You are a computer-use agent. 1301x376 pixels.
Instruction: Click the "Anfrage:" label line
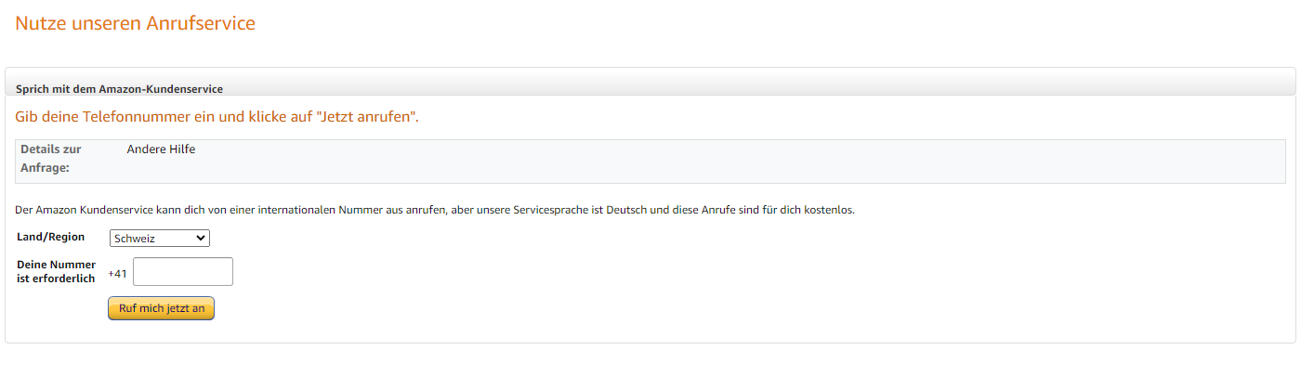46,168
